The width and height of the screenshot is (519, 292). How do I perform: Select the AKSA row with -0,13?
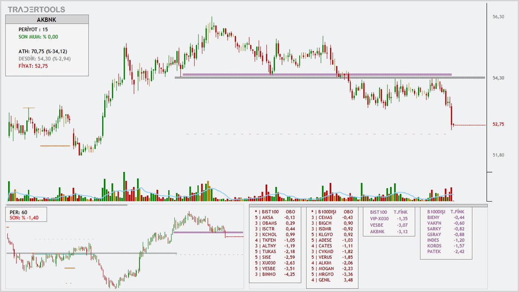tap(275, 218)
